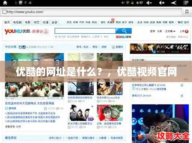
Task: Tap the page favicon in address bar
Action: point(4,12)
